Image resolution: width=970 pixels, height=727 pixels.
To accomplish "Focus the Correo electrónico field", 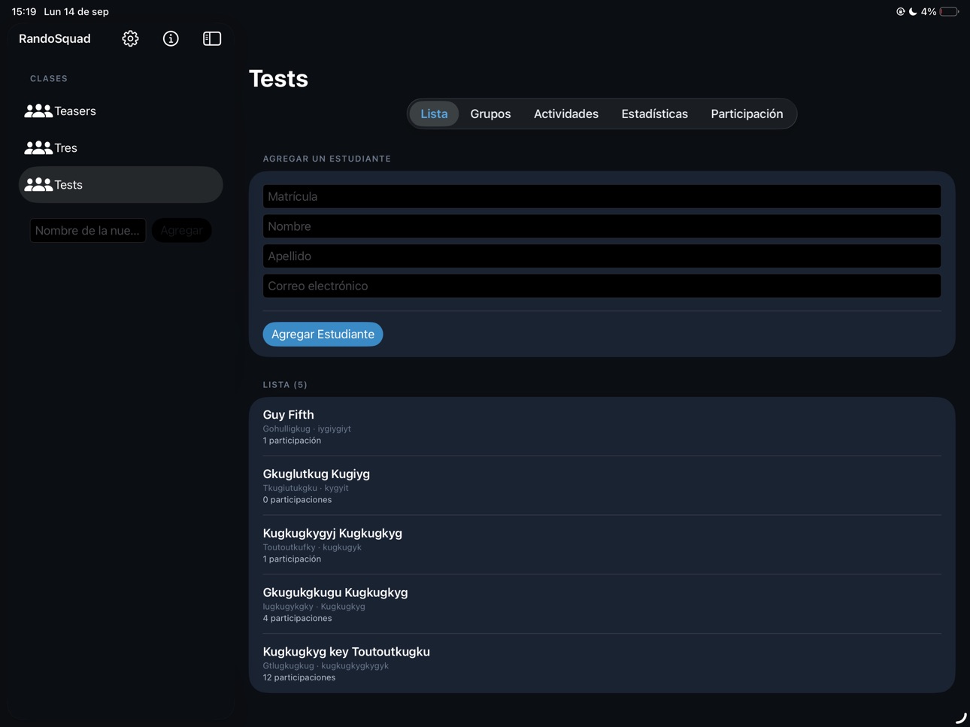I will [602, 286].
